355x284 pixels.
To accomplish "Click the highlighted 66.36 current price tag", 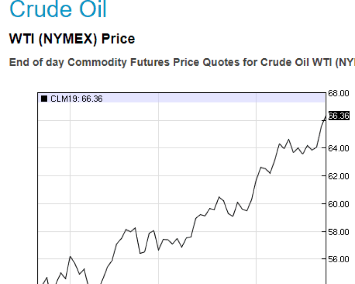I will click(338, 116).
